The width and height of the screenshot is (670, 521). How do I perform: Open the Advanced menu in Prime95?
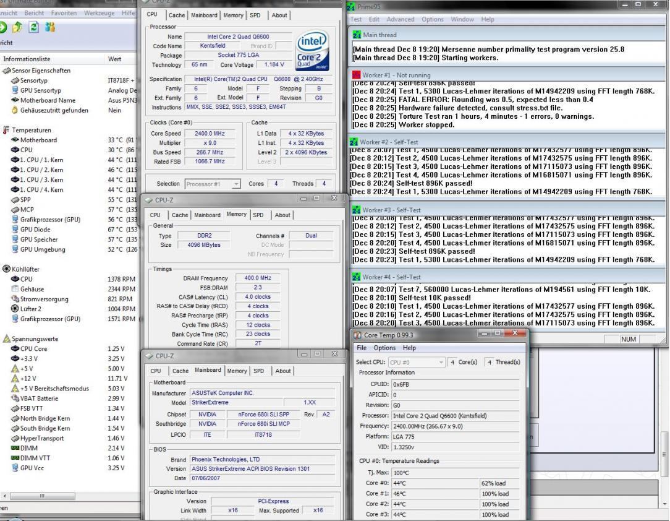tap(402, 19)
